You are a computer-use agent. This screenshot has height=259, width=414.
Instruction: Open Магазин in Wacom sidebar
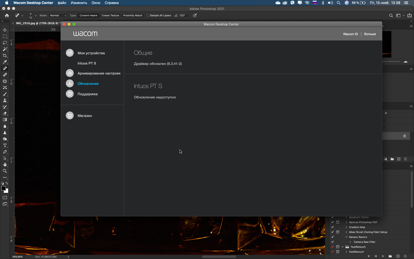tap(85, 116)
